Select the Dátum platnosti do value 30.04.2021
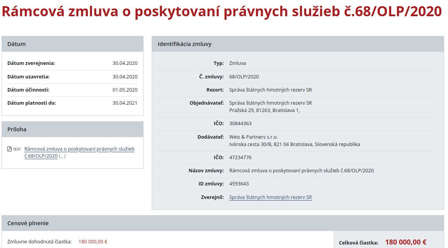Screen dimensions: 448x248 125,103
